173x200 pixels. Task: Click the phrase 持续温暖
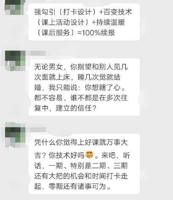pyautogui.click(x=111, y=23)
